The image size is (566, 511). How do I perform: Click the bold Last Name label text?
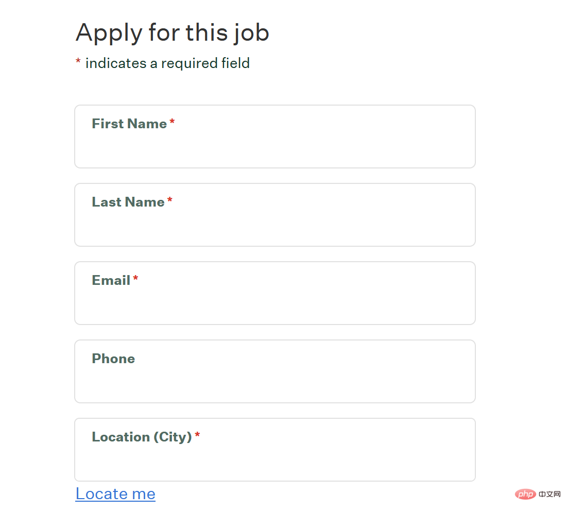[128, 202]
